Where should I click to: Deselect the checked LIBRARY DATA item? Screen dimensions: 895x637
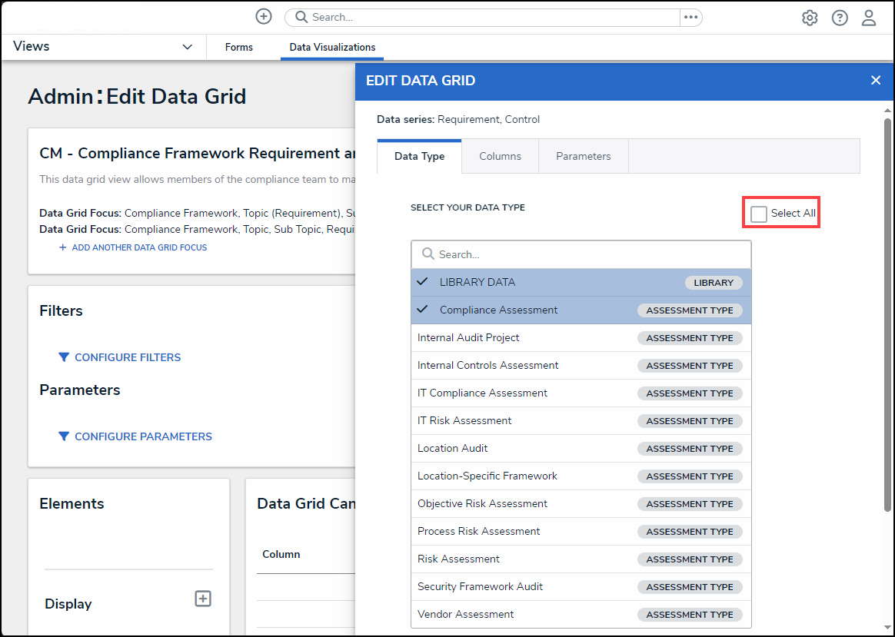(477, 282)
